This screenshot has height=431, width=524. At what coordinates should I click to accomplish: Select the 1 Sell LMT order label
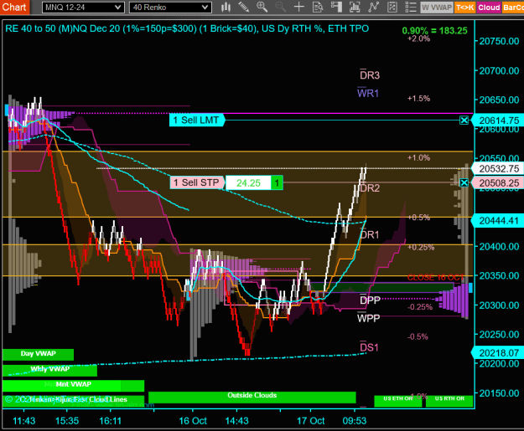pyautogui.click(x=196, y=120)
